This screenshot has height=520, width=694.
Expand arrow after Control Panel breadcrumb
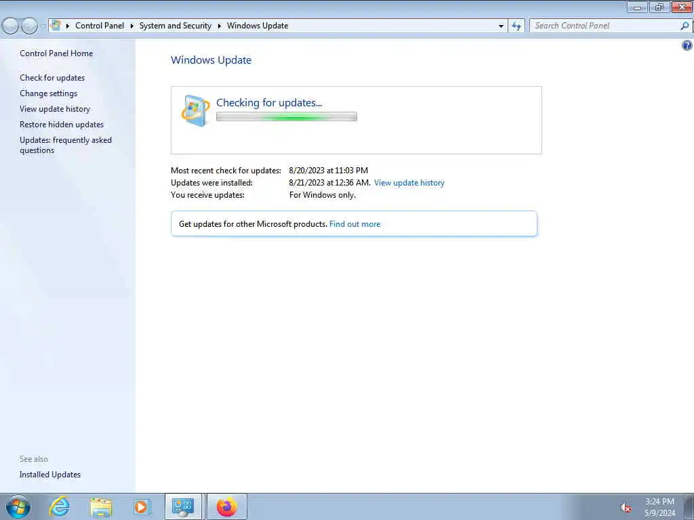pos(132,26)
